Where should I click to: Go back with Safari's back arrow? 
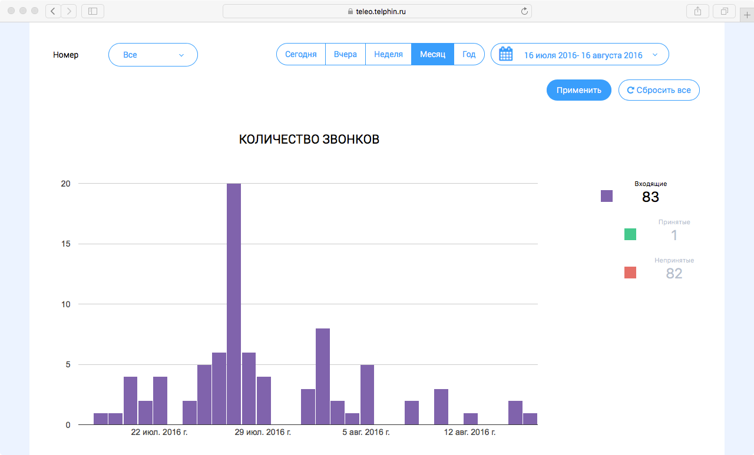pos(53,11)
